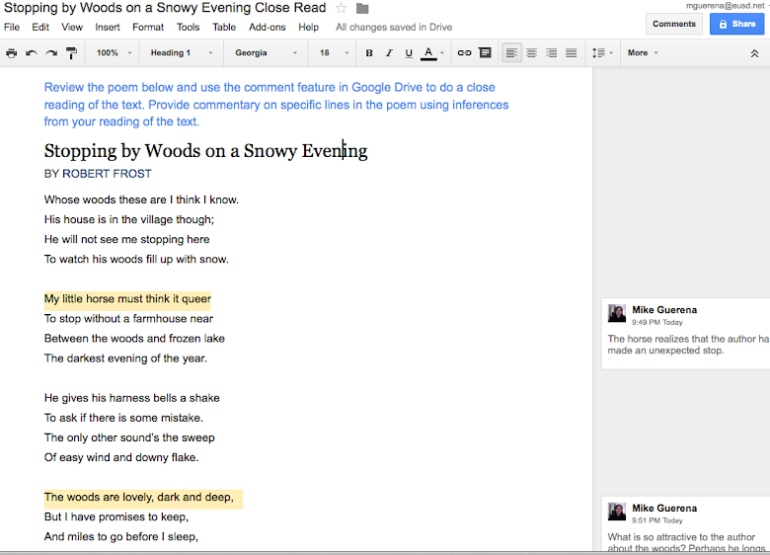Open the Insert menu
This screenshot has height=555, width=770.
(107, 28)
